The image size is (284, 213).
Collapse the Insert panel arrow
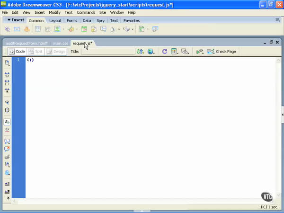click(x=9, y=20)
